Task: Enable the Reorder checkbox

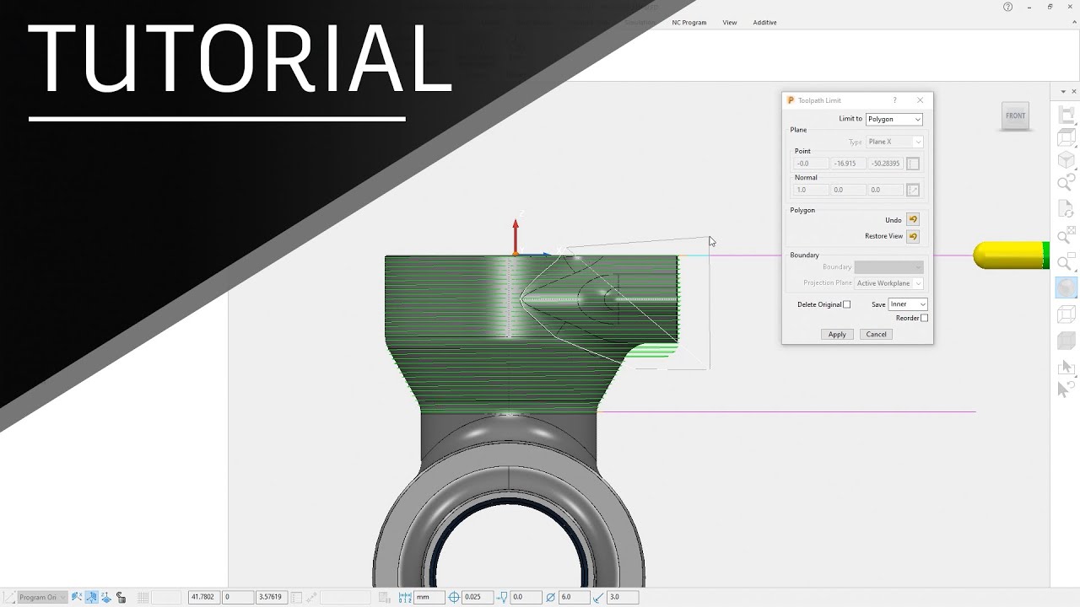Action: (x=925, y=318)
